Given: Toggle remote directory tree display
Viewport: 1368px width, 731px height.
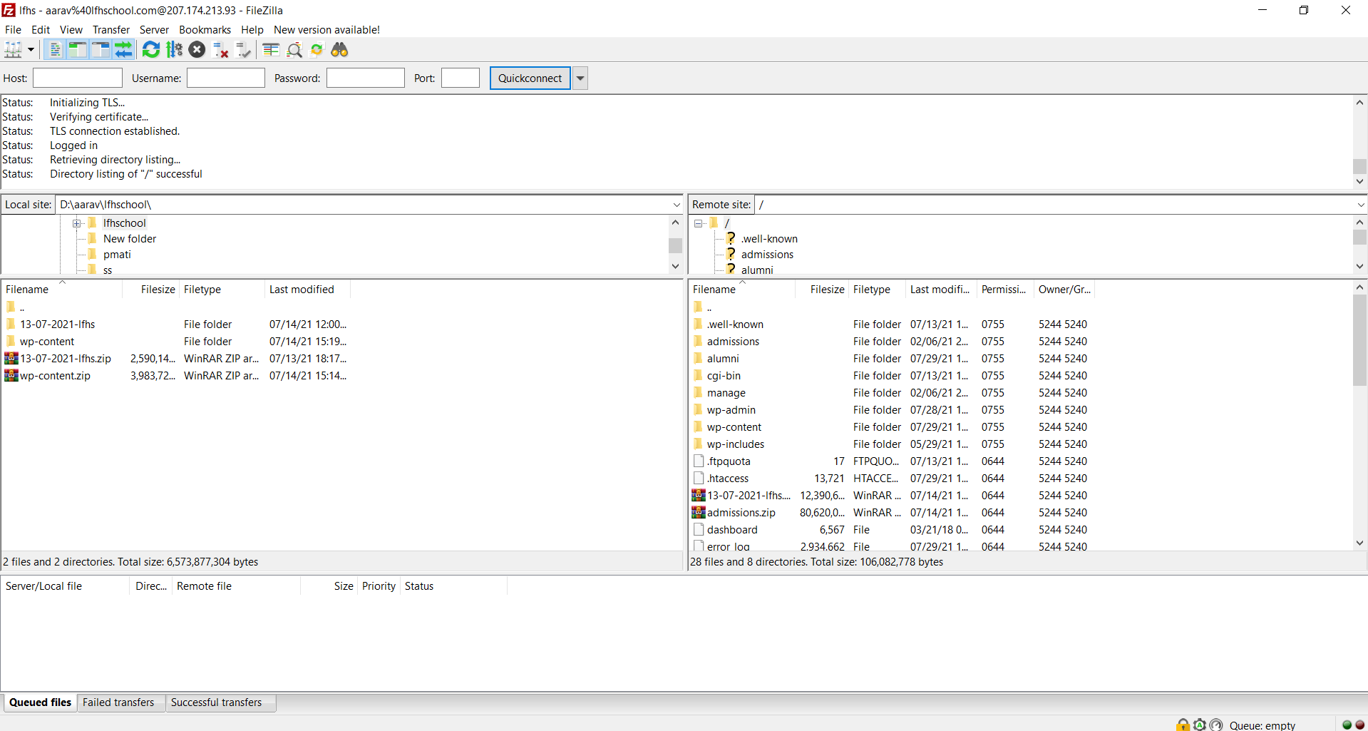Looking at the screenshot, I should point(101,50).
